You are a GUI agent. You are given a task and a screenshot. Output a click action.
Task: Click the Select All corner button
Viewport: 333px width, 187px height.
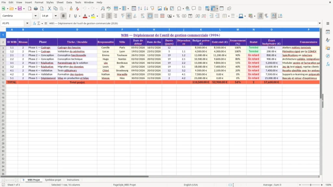click(3, 30)
